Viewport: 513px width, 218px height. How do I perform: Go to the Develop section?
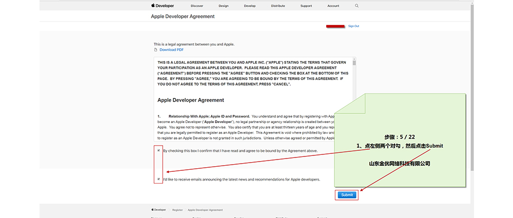point(250,6)
